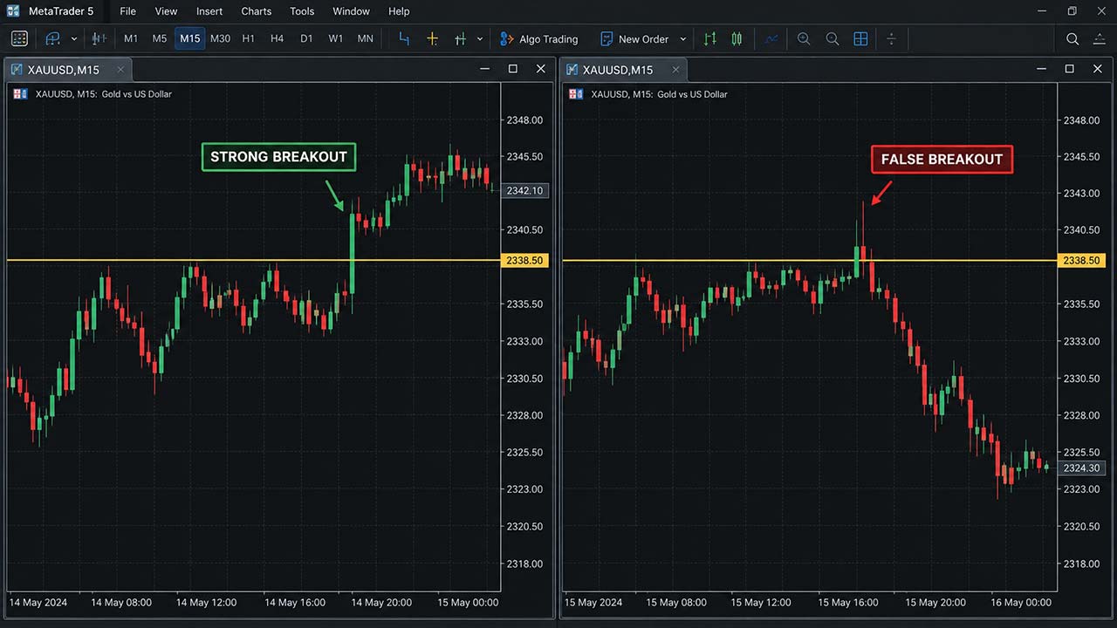
Task: Click the blue line indicator icon
Action: coord(771,38)
